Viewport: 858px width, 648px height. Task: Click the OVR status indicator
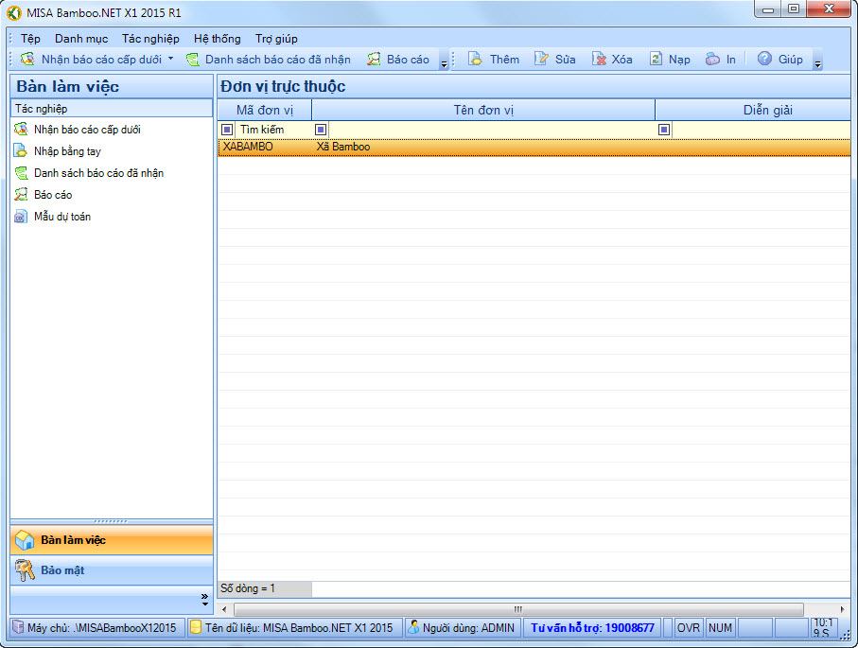pyautogui.click(x=689, y=628)
